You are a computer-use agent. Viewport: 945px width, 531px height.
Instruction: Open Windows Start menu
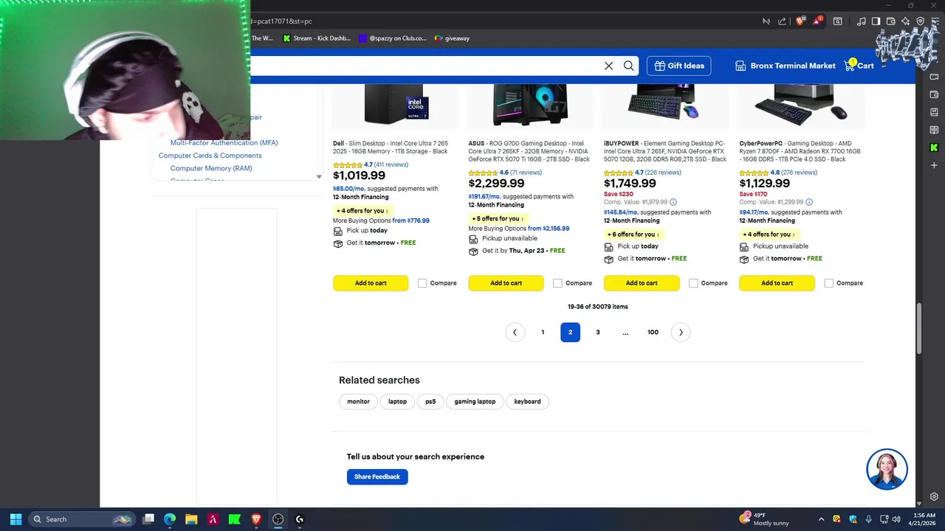tap(16, 519)
